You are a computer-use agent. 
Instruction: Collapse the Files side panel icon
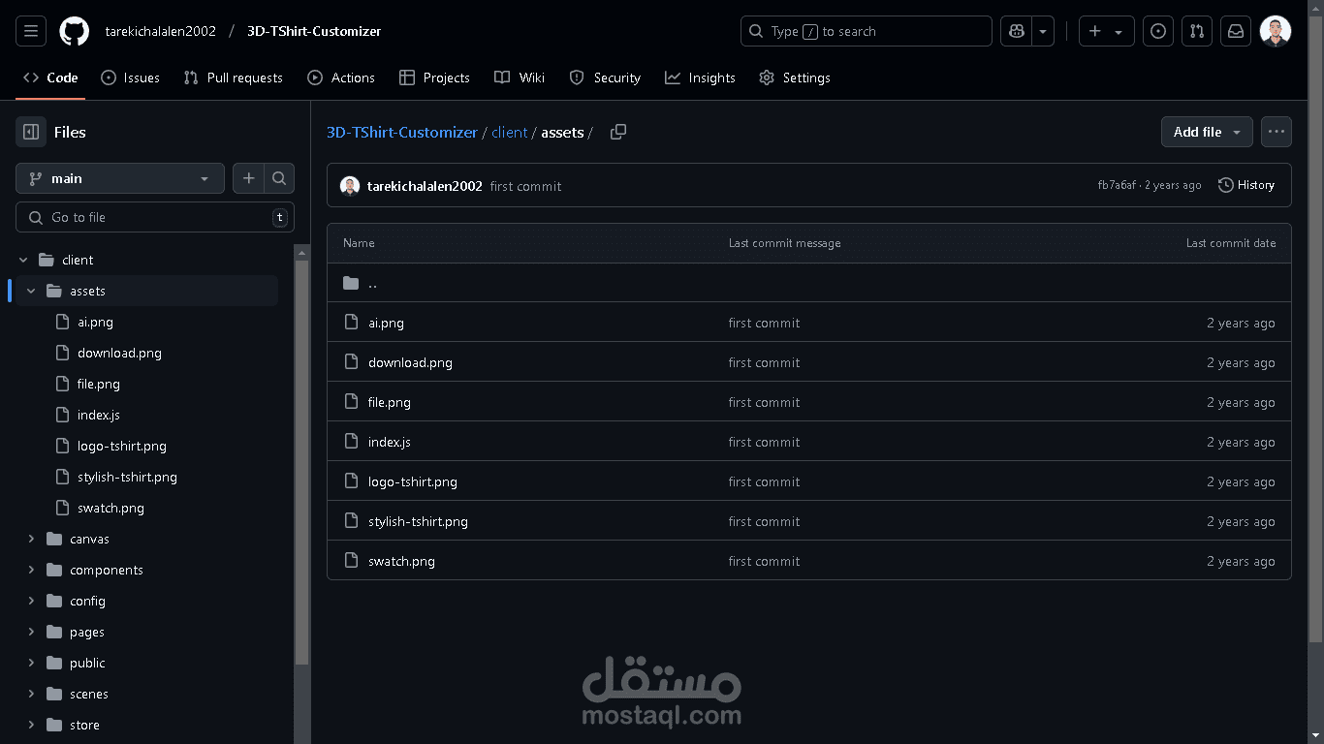(x=31, y=132)
